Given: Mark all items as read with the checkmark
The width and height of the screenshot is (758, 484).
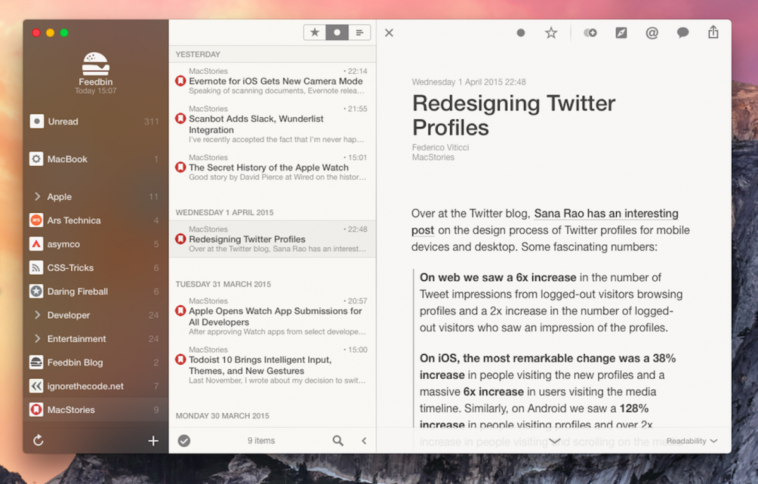Looking at the screenshot, I should pyautogui.click(x=184, y=440).
